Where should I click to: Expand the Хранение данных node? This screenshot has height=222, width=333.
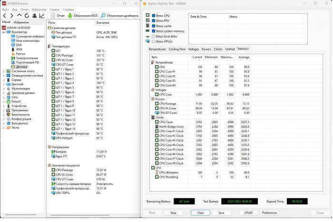tap(4, 93)
